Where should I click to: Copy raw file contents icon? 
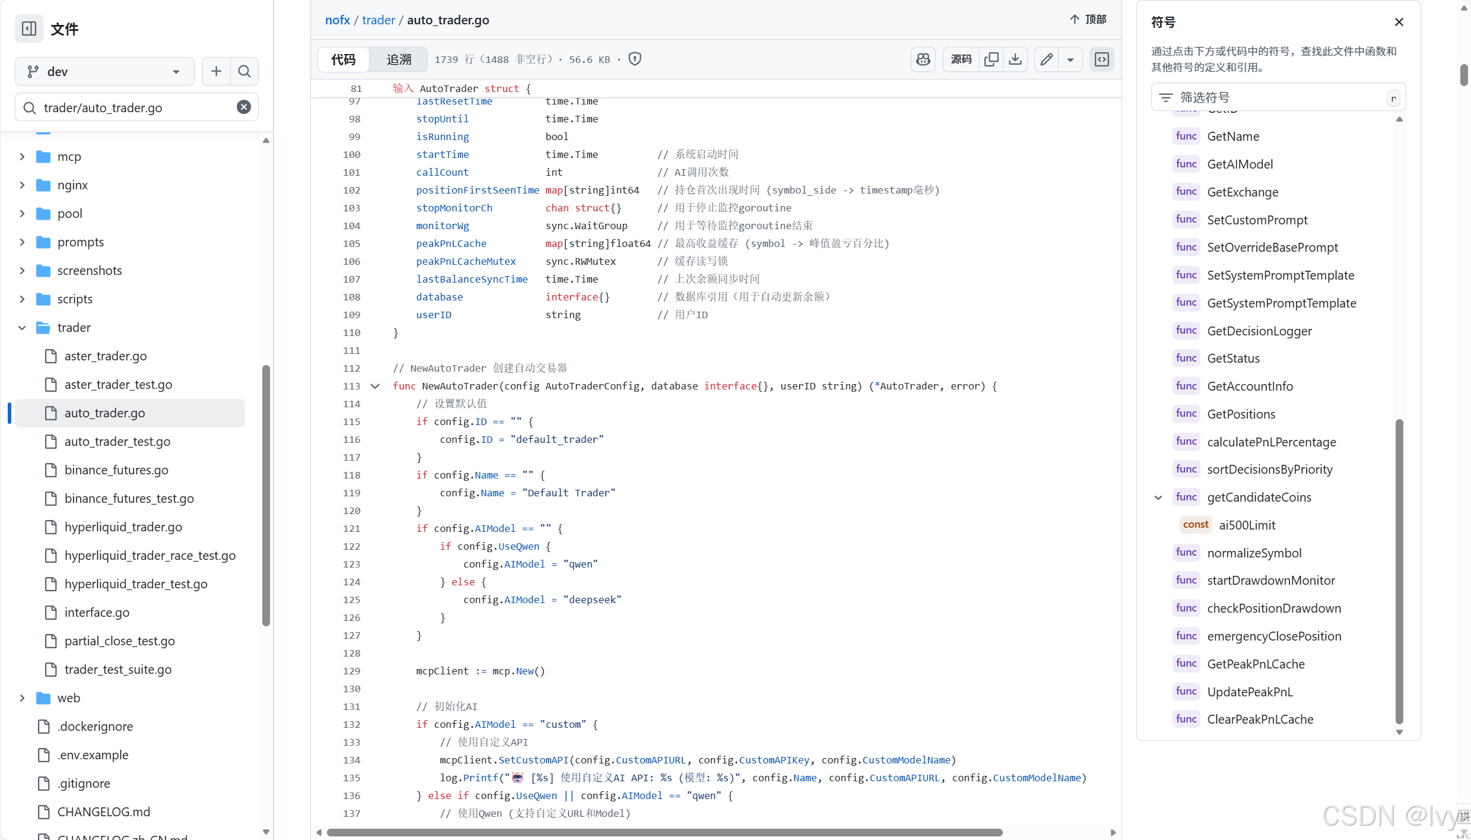tap(991, 59)
